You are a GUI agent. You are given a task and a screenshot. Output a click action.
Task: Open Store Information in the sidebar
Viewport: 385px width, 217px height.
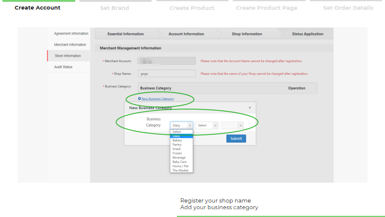coord(68,56)
